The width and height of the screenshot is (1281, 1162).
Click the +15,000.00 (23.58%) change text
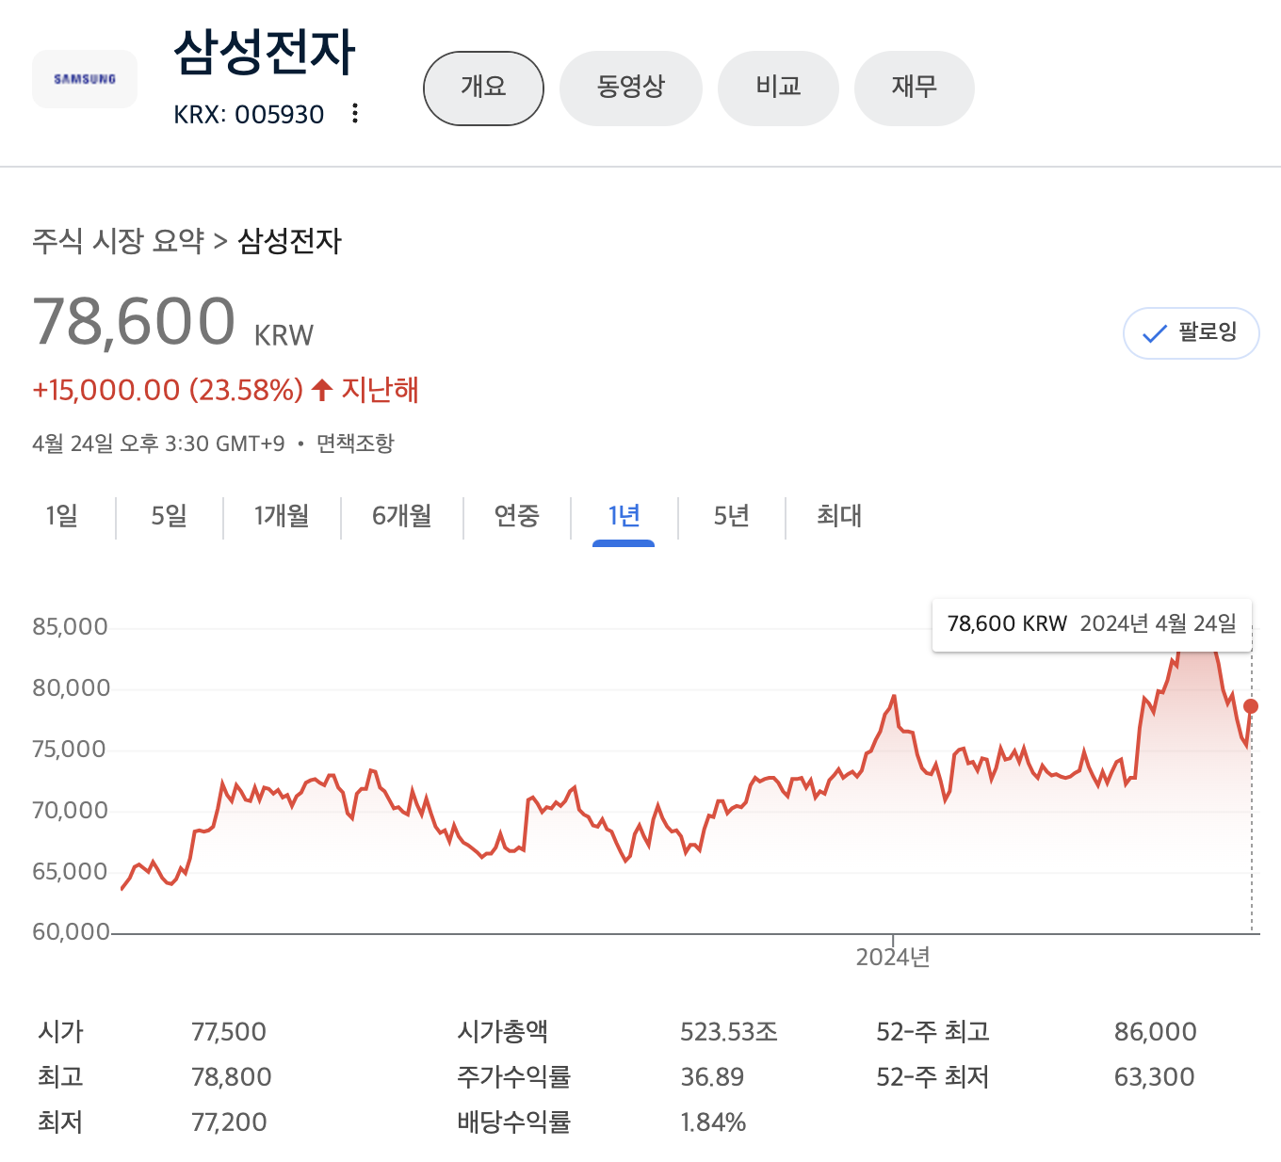point(168,390)
